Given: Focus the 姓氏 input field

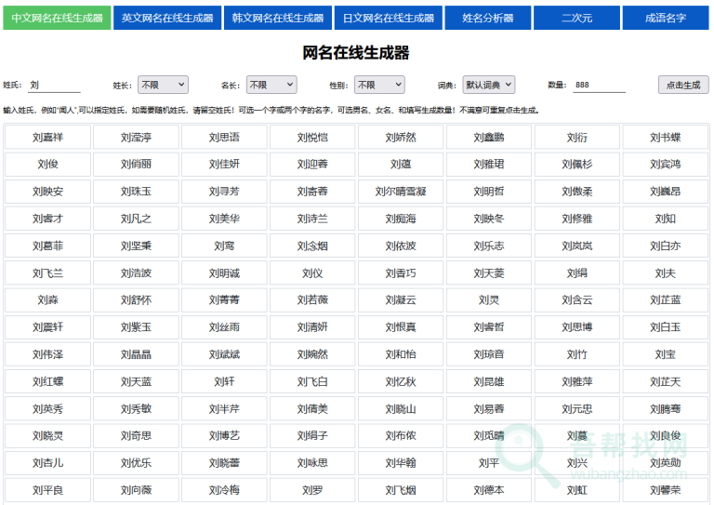Looking at the screenshot, I should pos(54,85).
